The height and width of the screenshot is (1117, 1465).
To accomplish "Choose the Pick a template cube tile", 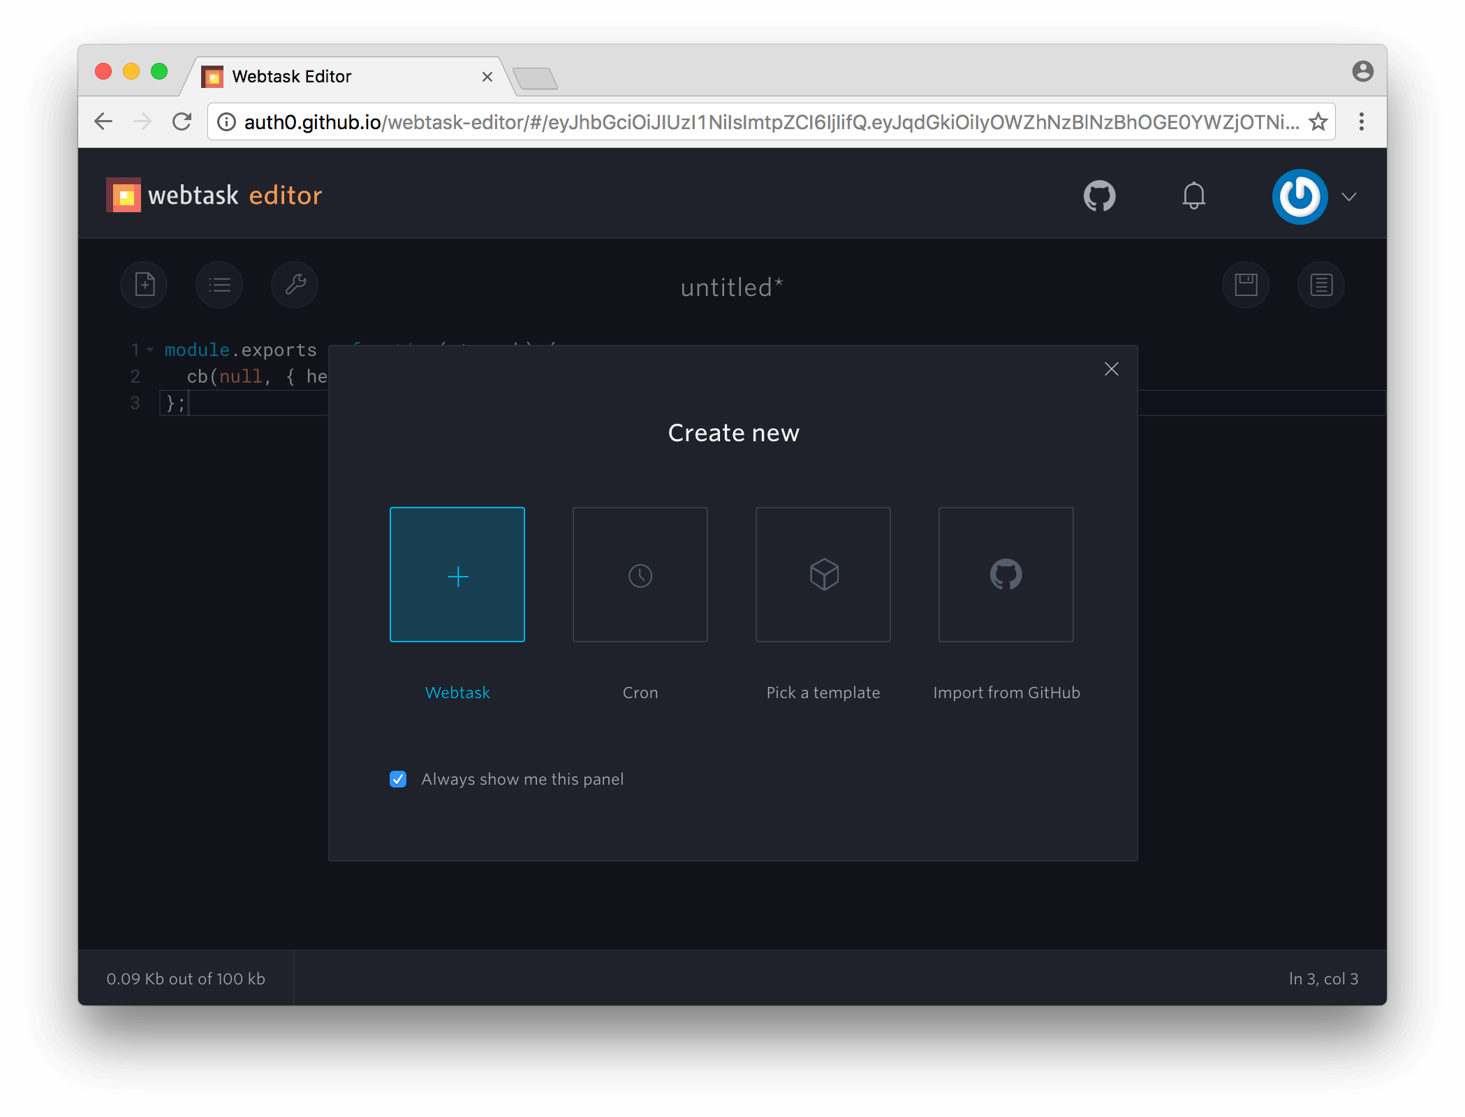I will tap(823, 575).
